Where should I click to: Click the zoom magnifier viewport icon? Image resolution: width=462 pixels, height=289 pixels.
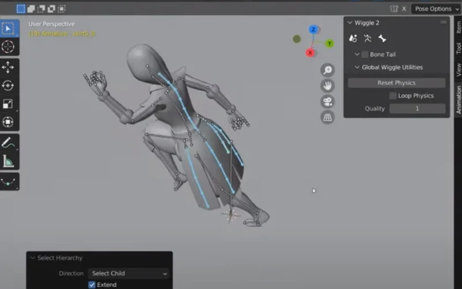click(328, 71)
